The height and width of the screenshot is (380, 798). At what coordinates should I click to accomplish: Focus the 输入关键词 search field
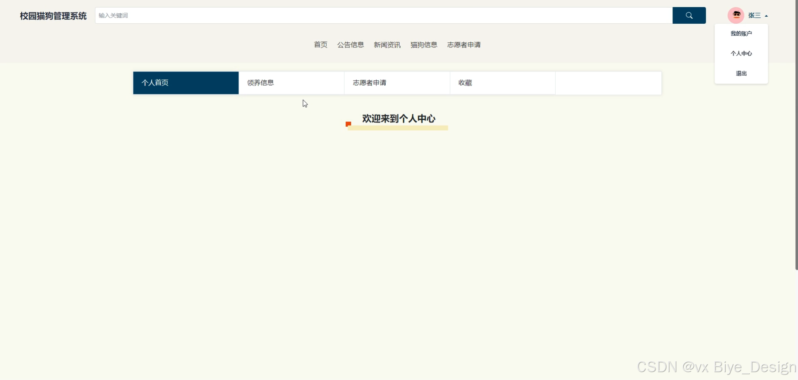[384, 15]
